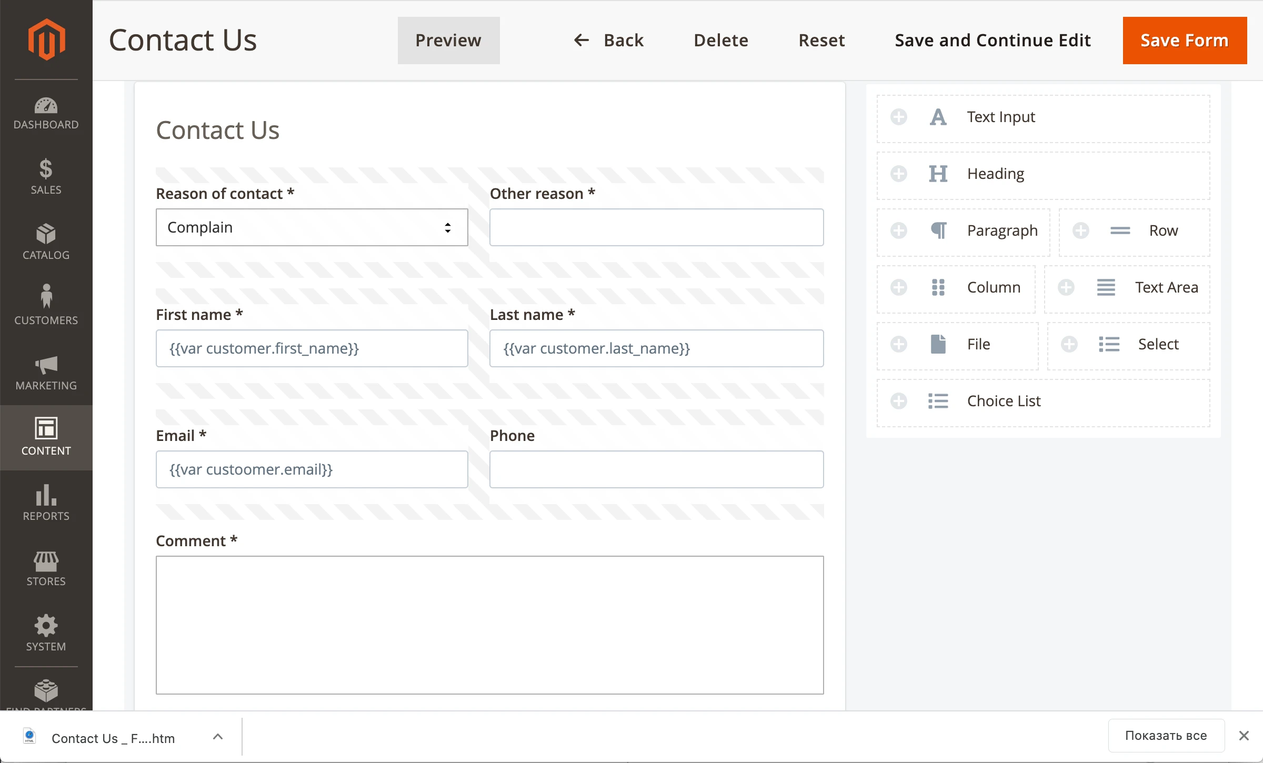Image resolution: width=1263 pixels, height=763 pixels.
Task: Click Save and Continue Edit
Action: (993, 41)
